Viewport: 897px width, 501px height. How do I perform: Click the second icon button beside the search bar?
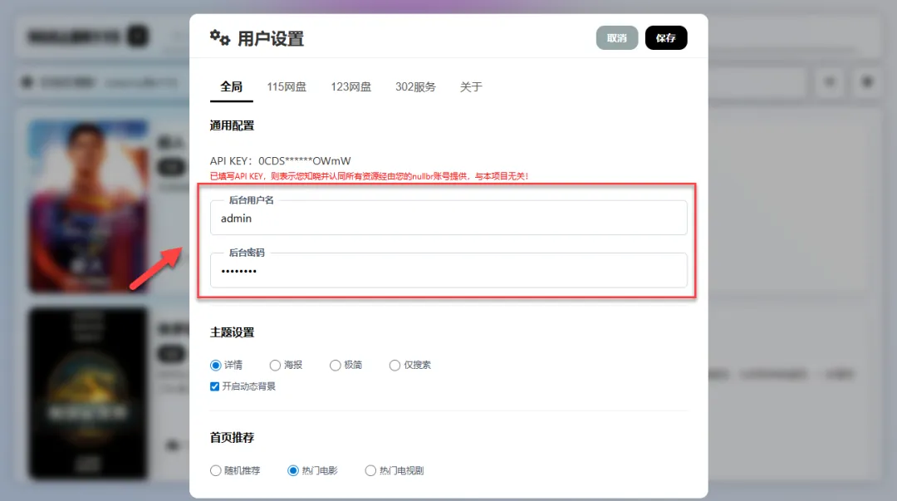click(829, 82)
